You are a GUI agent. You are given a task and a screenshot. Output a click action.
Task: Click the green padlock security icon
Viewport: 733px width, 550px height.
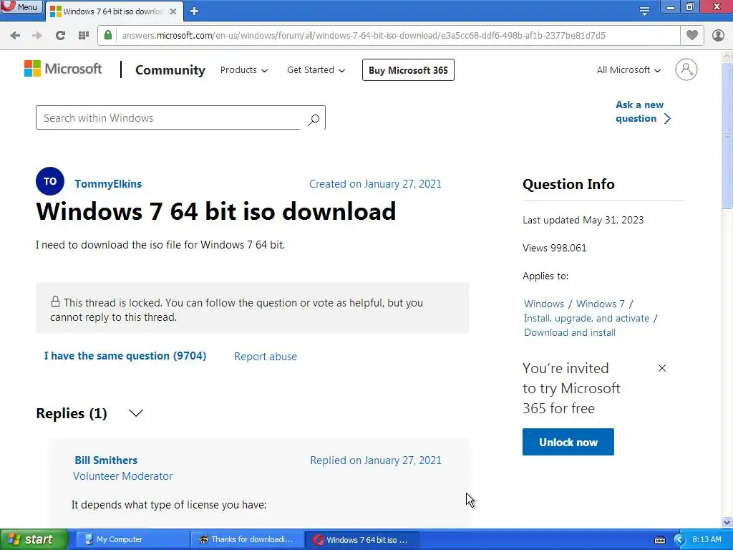pyautogui.click(x=108, y=35)
